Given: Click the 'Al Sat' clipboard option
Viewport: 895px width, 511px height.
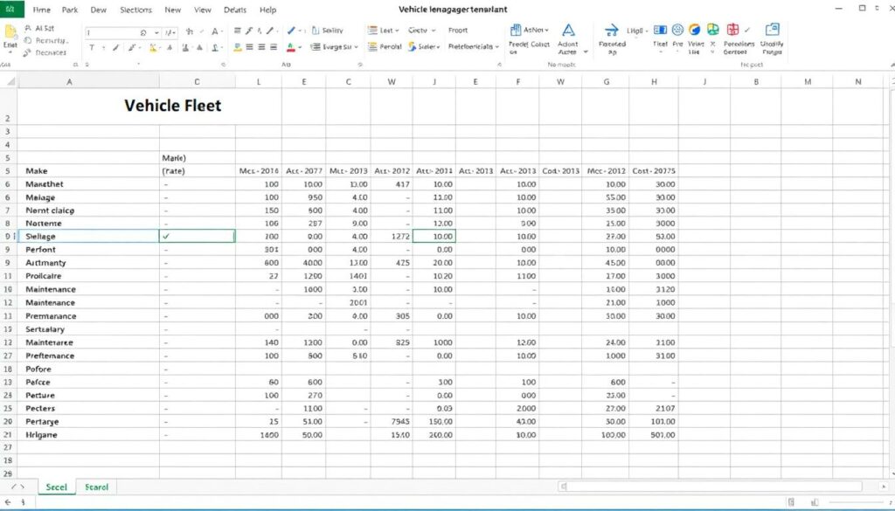Looking at the screenshot, I should 39,28.
